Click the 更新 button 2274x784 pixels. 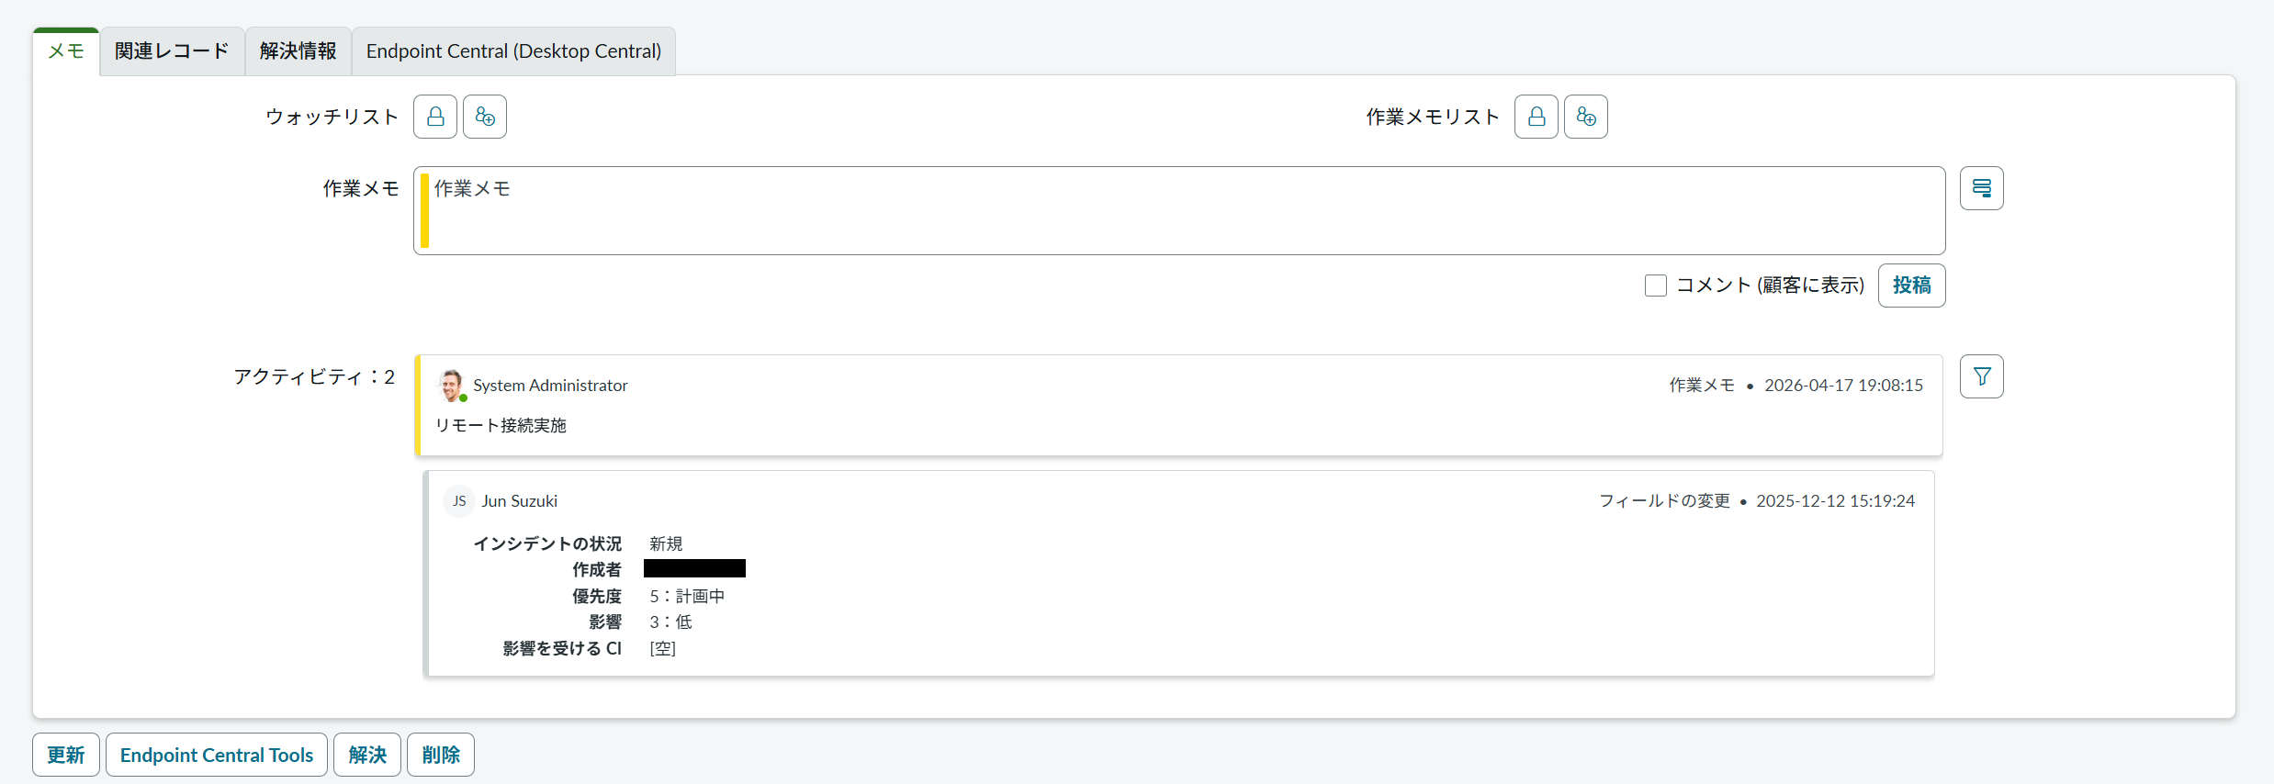(66, 755)
